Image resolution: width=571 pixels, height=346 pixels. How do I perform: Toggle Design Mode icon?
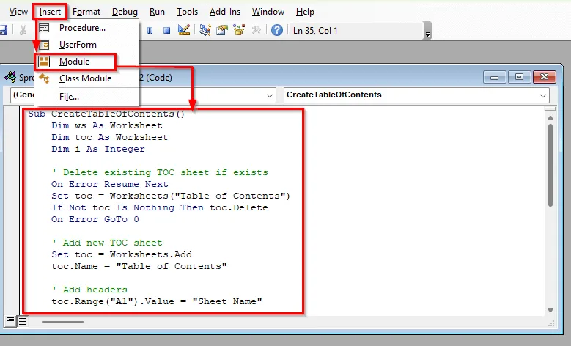[184, 30]
